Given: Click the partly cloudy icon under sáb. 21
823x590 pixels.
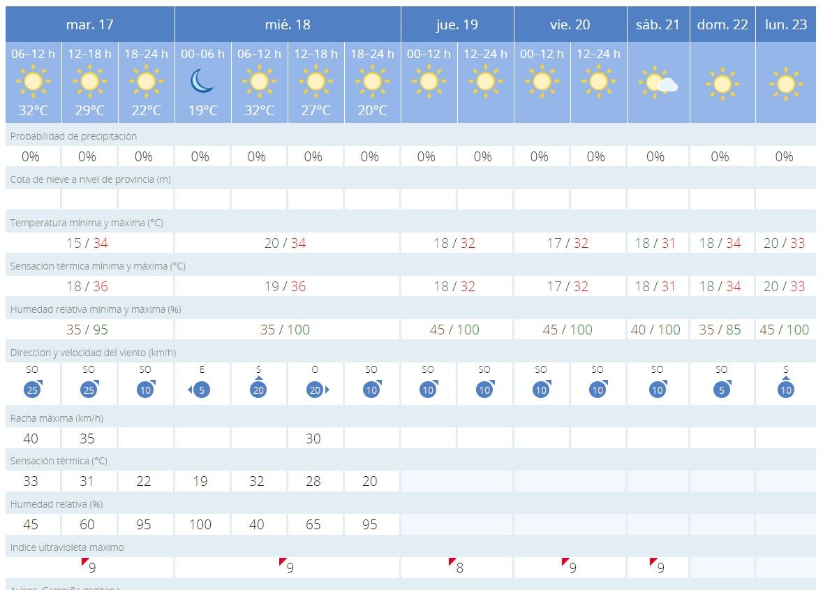Looking at the screenshot, I should pos(658,84).
